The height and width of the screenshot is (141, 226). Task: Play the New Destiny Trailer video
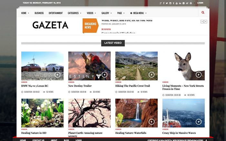click(105, 75)
